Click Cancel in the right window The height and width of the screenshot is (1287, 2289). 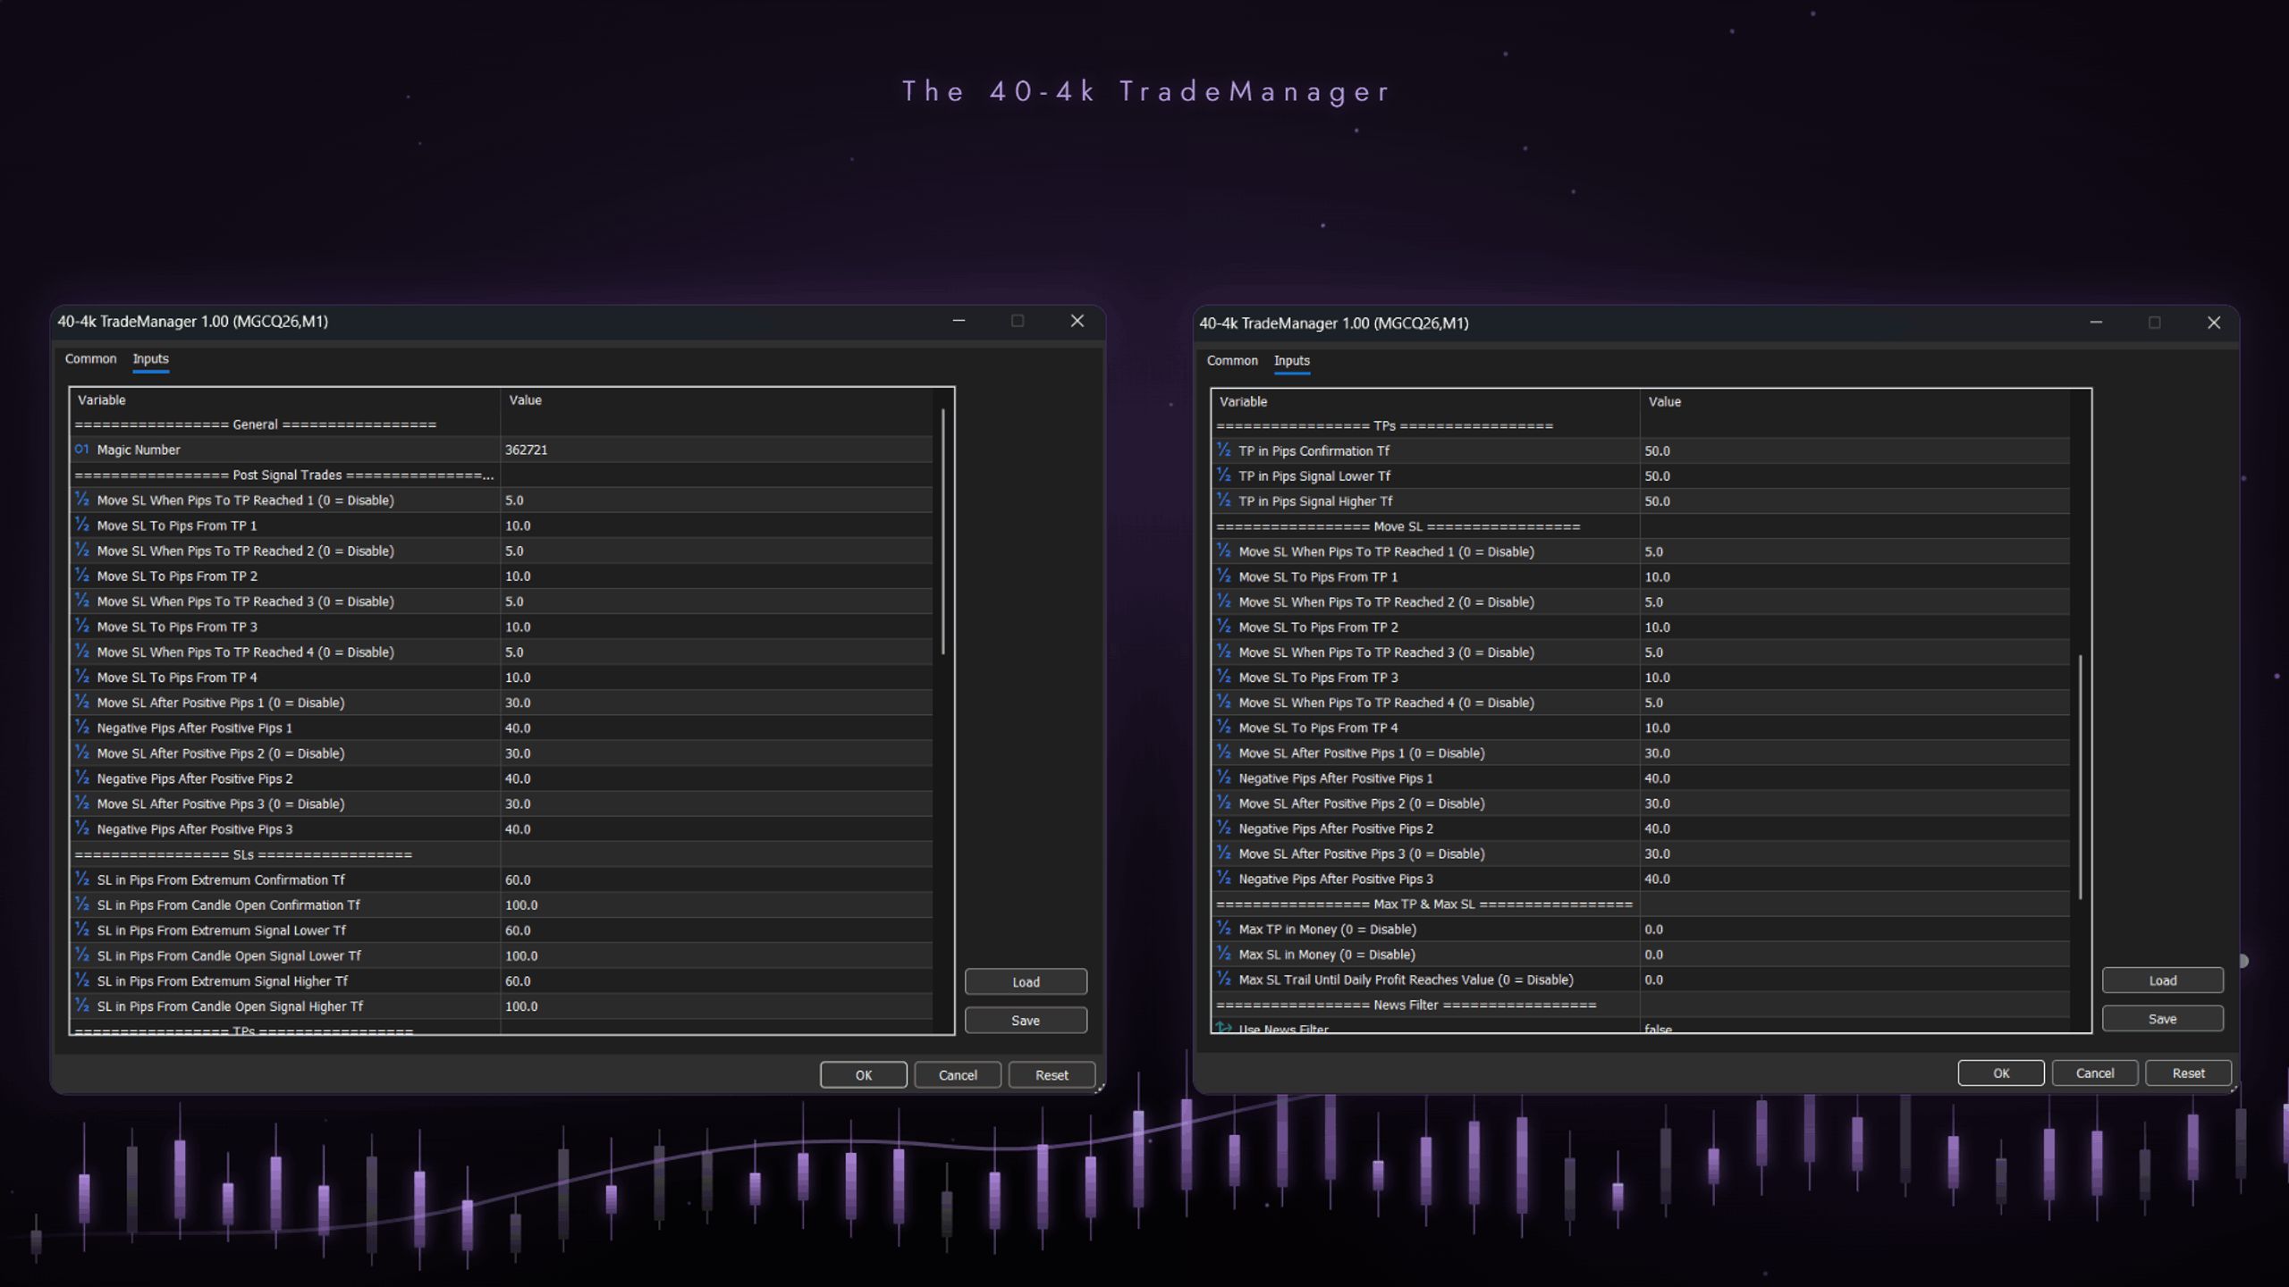click(x=2095, y=1073)
